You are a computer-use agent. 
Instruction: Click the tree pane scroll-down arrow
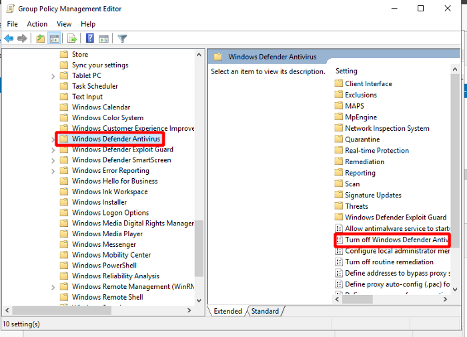tap(199, 301)
